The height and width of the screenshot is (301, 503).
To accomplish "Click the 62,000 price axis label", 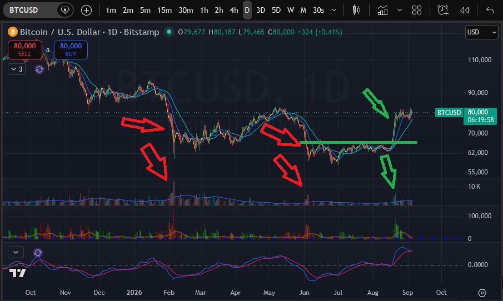I will [x=477, y=153].
